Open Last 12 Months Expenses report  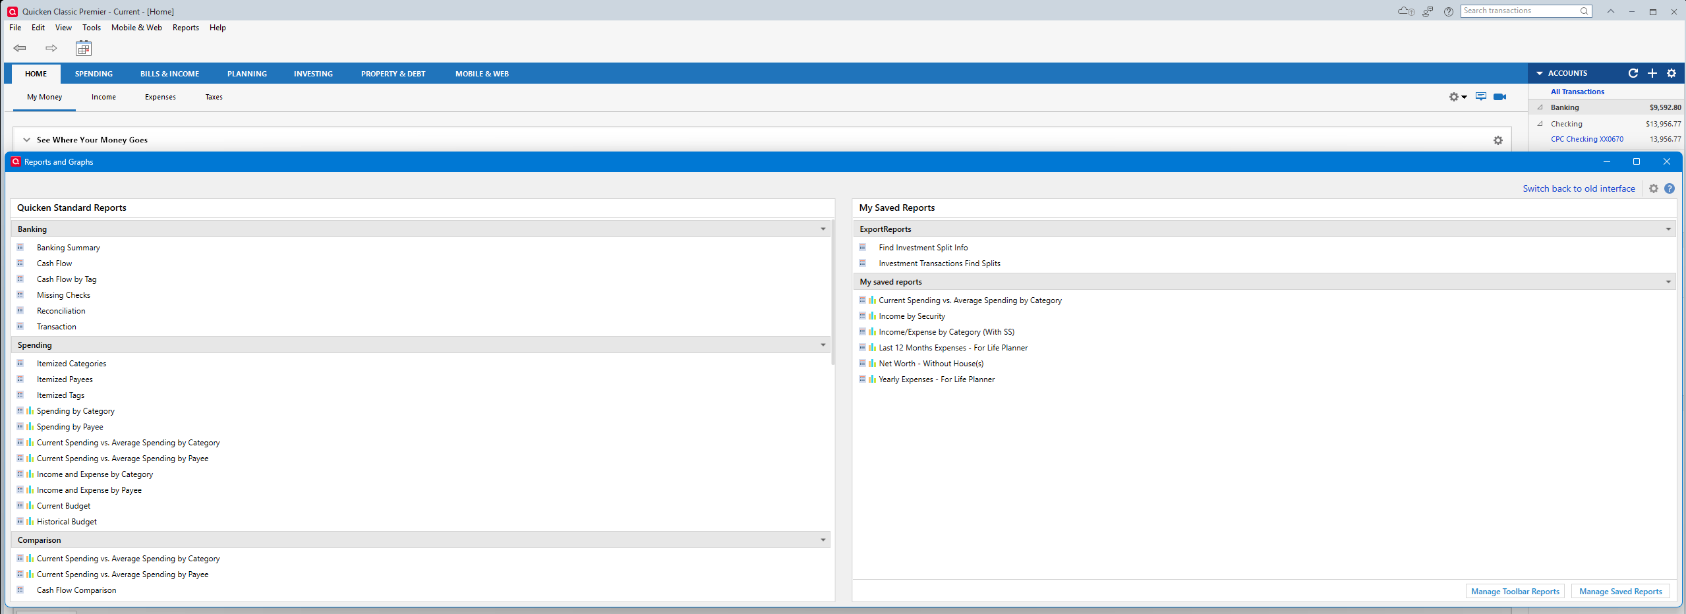pyautogui.click(x=953, y=348)
